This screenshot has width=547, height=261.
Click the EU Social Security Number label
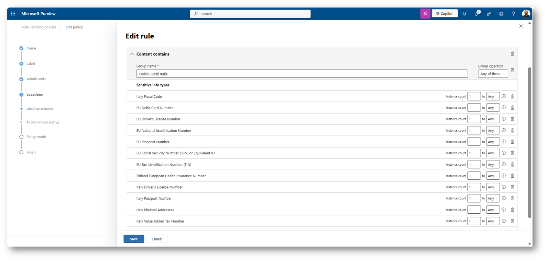(x=175, y=153)
